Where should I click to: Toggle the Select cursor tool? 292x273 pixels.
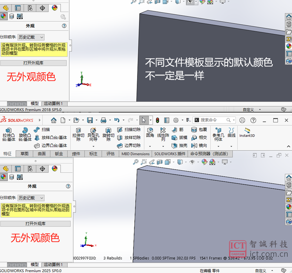(144, 120)
